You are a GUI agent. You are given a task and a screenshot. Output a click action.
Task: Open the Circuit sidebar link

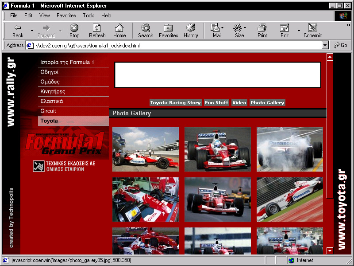click(73, 111)
